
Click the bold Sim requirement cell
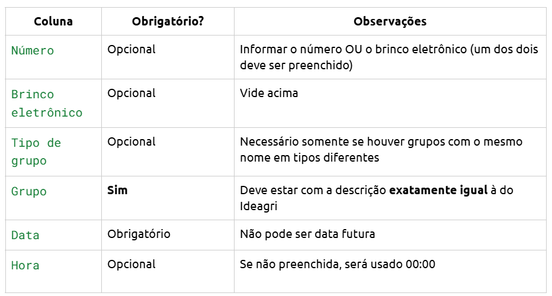(x=117, y=190)
